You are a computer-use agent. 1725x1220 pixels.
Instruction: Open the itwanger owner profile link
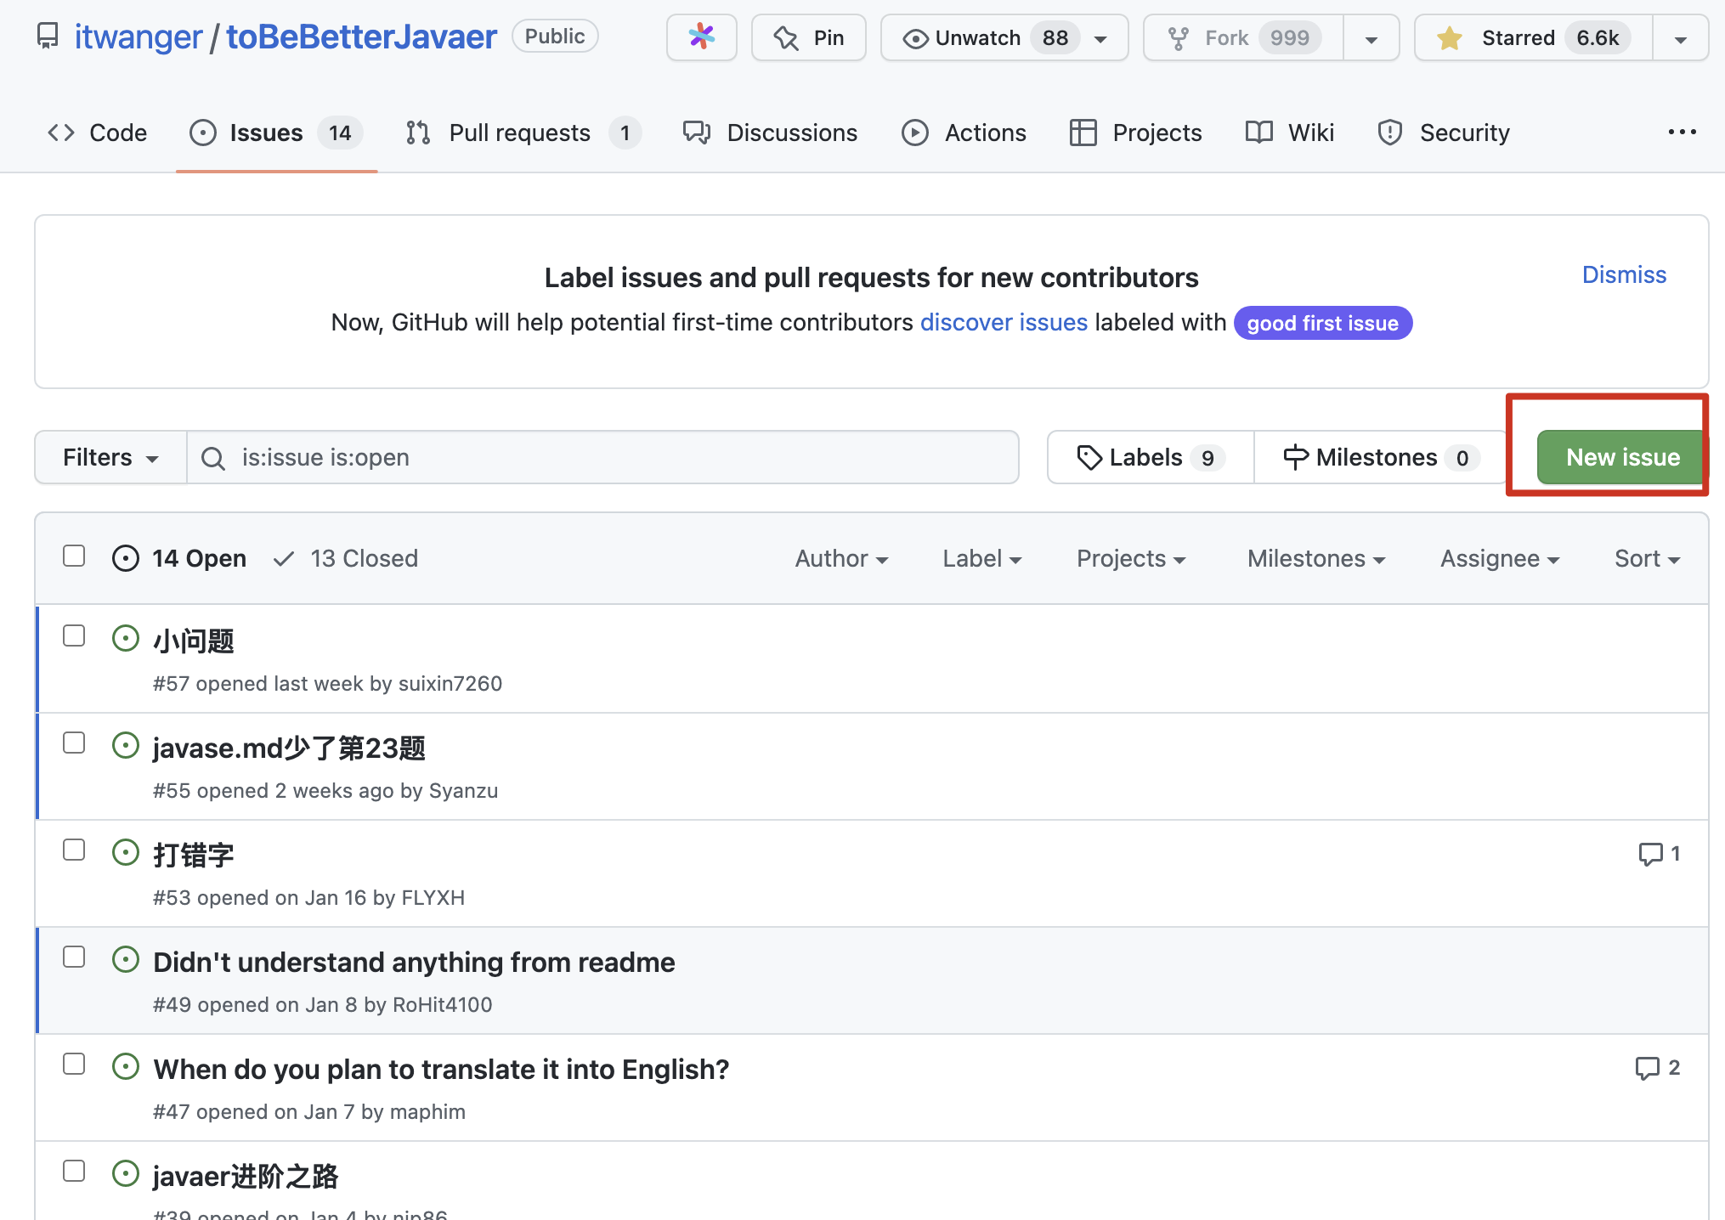(139, 37)
